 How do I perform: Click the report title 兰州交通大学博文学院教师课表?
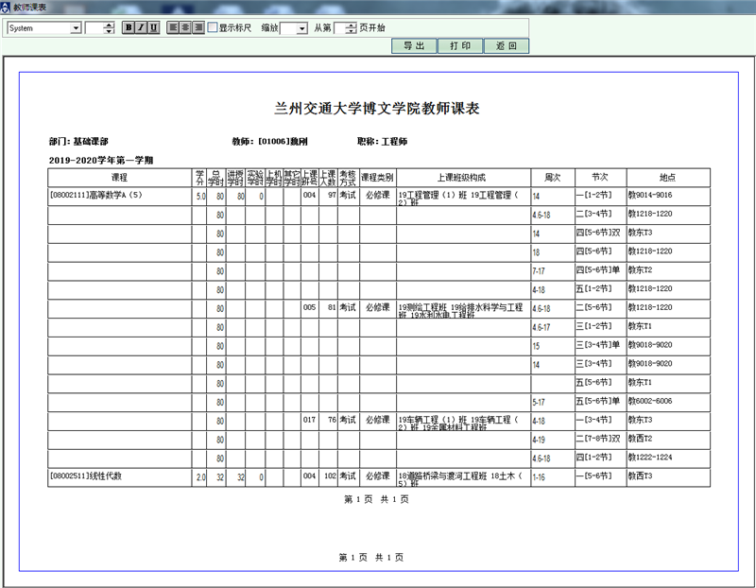[377, 108]
